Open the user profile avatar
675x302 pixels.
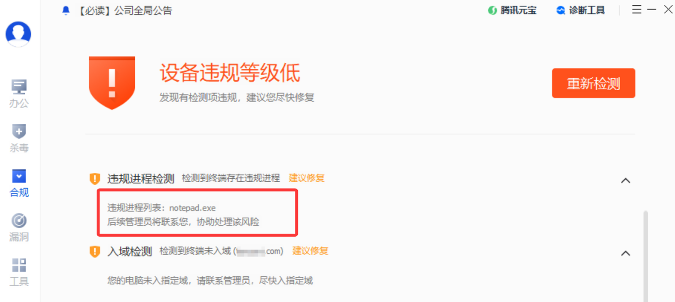pos(18,34)
